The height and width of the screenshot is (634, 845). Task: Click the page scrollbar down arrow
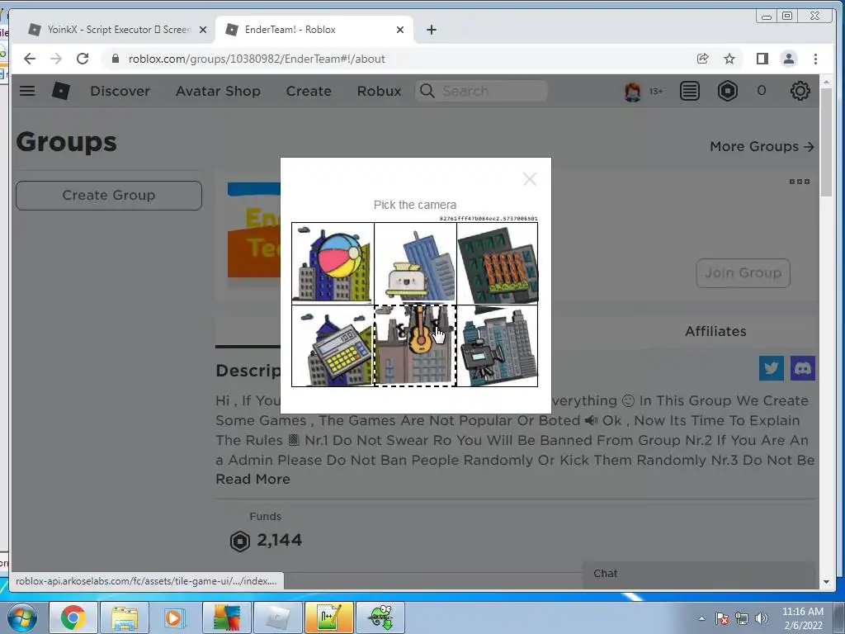[x=826, y=582]
